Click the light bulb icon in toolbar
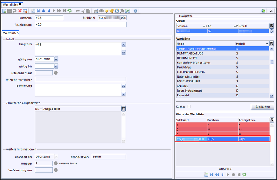Image resolution: width=277 pixels, height=180 pixels. click(x=106, y=11)
